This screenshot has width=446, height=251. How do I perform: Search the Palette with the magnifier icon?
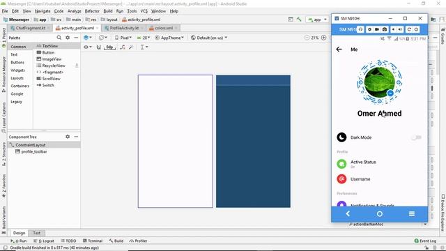(59, 38)
